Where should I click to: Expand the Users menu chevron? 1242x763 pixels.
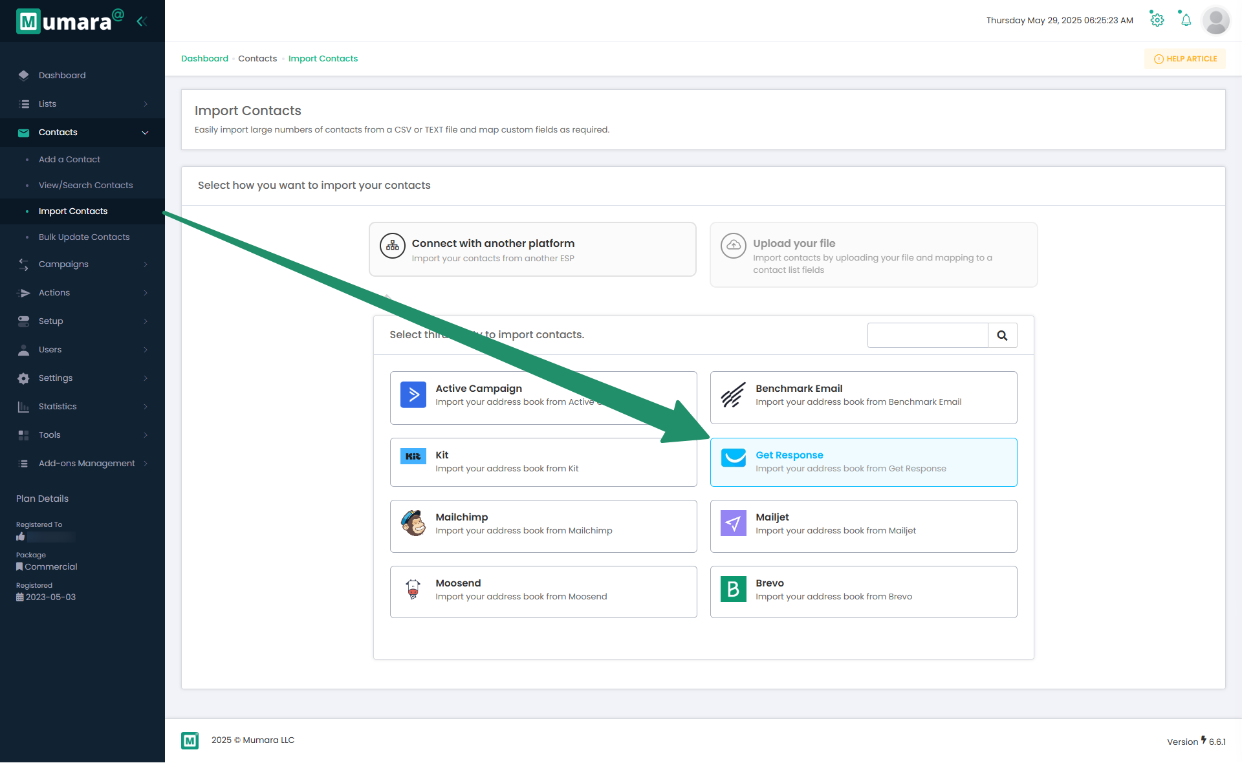[x=146, y=350]
